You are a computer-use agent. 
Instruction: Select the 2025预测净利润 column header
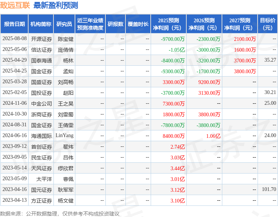click(x=169, y=24)
